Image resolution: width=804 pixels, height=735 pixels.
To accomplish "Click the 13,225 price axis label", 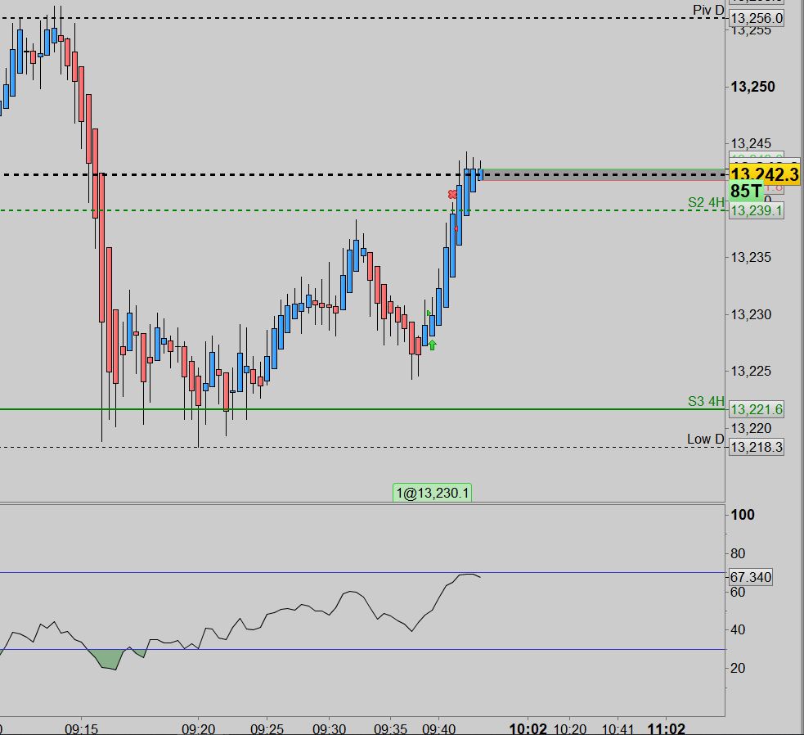I will (751, 371).
